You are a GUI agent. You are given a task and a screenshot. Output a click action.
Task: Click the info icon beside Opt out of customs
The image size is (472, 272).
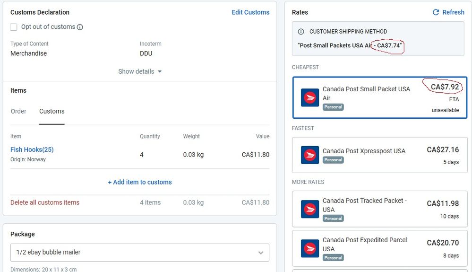pyautogui.click(x=80, y=27)
